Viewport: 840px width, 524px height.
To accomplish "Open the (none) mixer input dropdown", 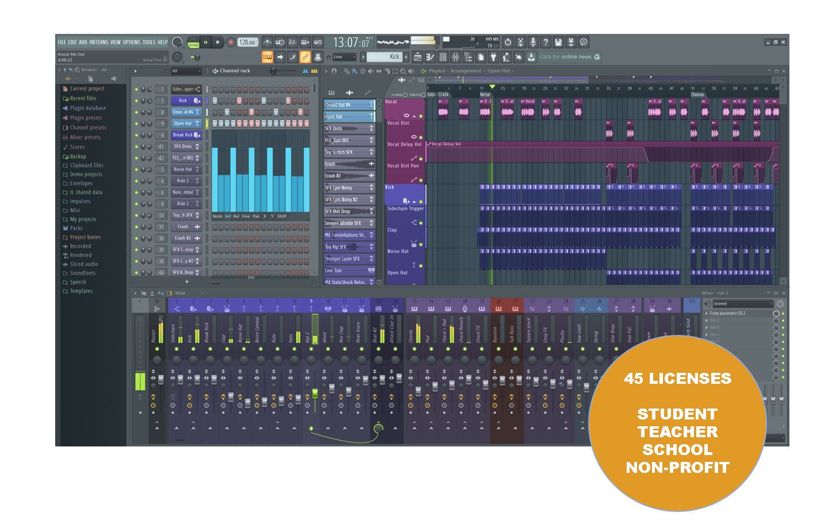I will (742, 303).
